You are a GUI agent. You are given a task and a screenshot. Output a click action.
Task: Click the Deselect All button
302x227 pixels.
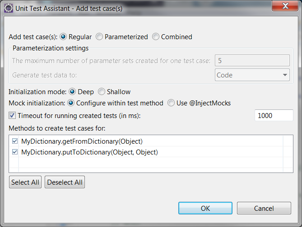point(65,182)
